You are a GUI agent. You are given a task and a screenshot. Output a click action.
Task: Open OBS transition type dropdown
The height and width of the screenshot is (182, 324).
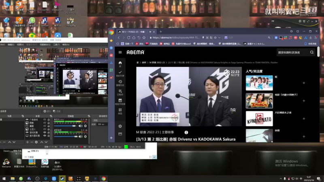click(x=100, y=120)
